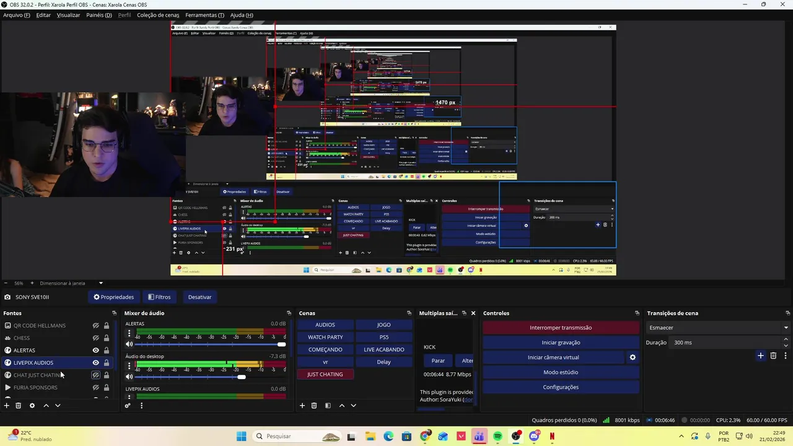
Task: Open Configurações from Controles
Action: pos(561,387)
